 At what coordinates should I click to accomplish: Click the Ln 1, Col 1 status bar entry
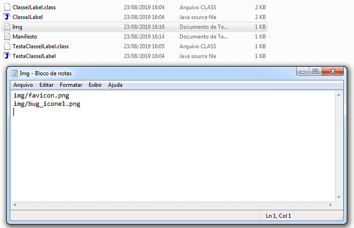pos(279,216)
